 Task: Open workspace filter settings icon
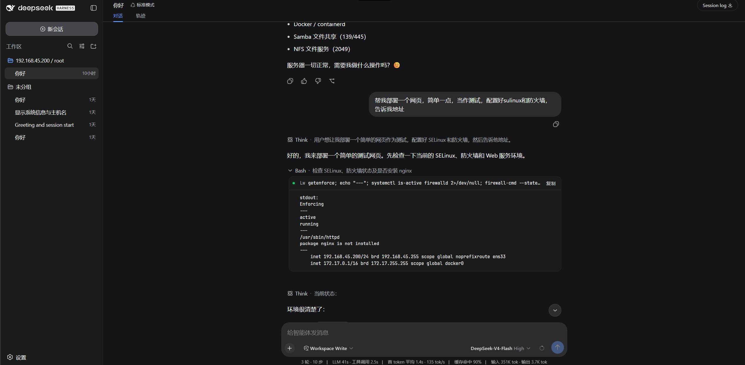82,46
